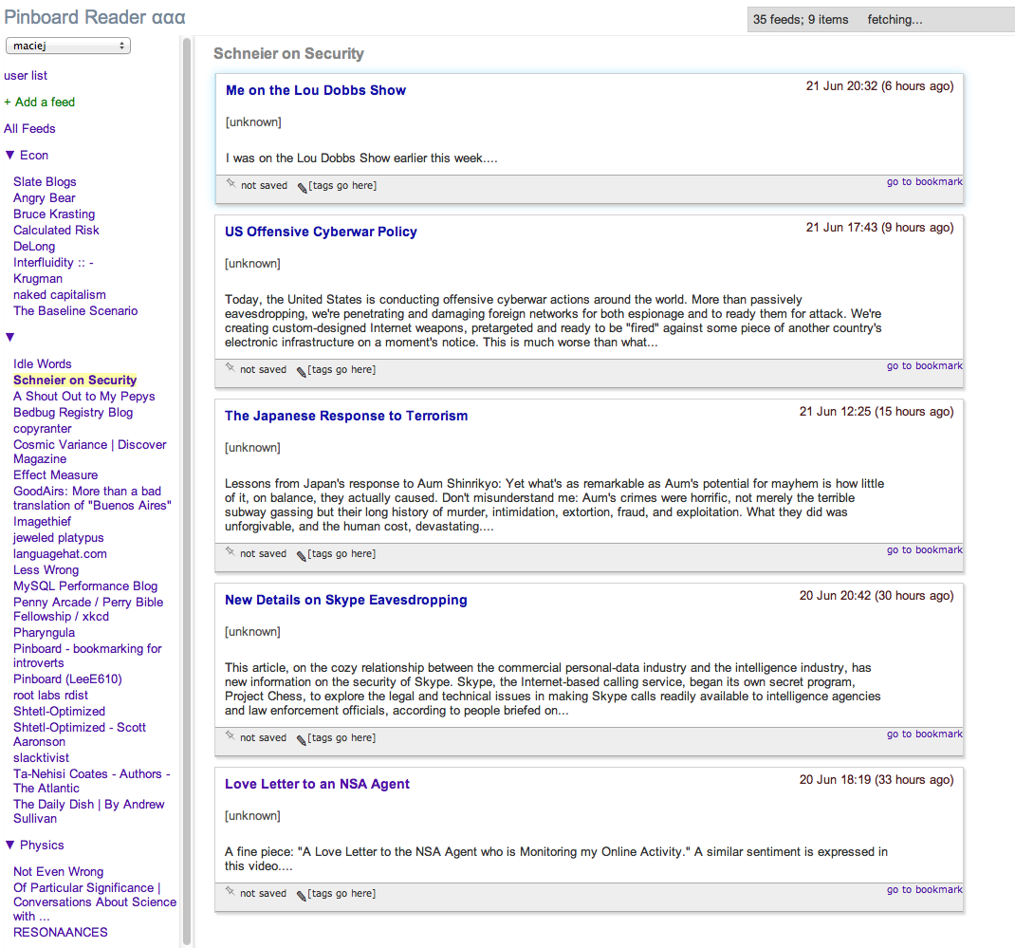Viewport: 1015px width, 948px height.
Task: Click the tag pencil icon on 'US Offensive Cyberwar Policy'
Action: [302, 372]
